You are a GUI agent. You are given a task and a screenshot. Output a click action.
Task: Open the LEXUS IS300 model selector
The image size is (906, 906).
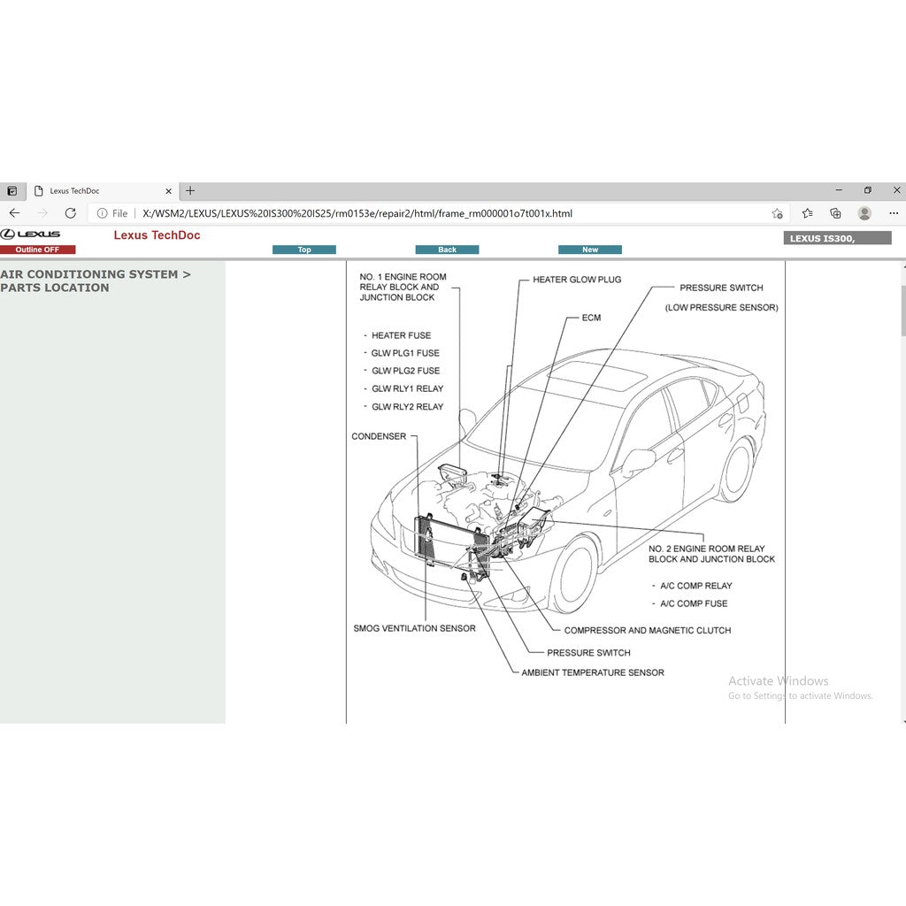pyautogui.click(x=836, y=237)
